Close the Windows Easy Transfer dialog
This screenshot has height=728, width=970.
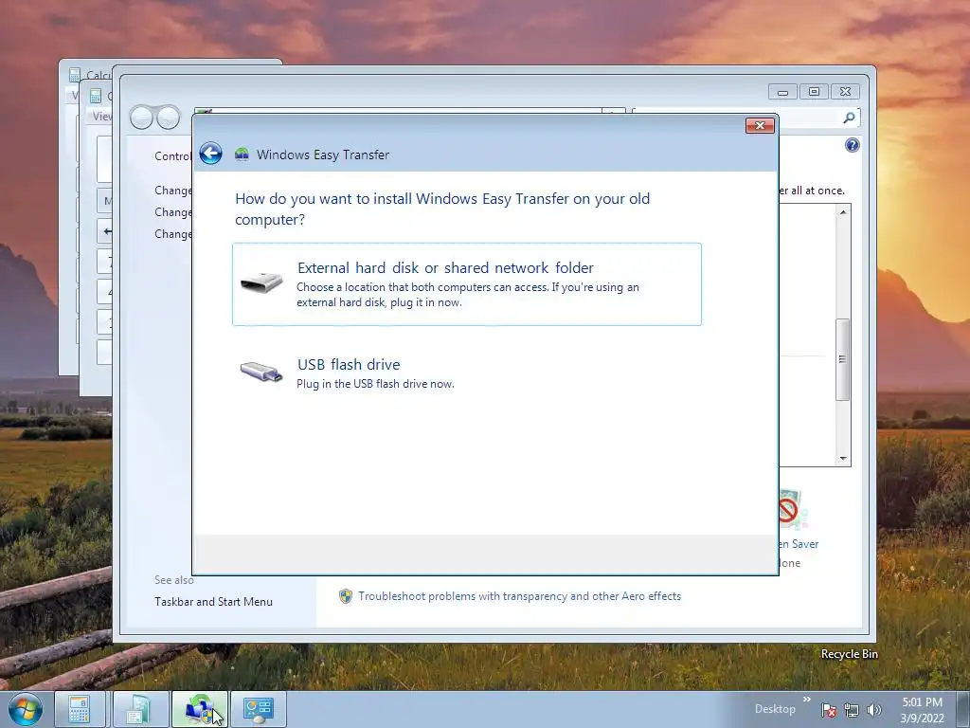coord(760,126)
